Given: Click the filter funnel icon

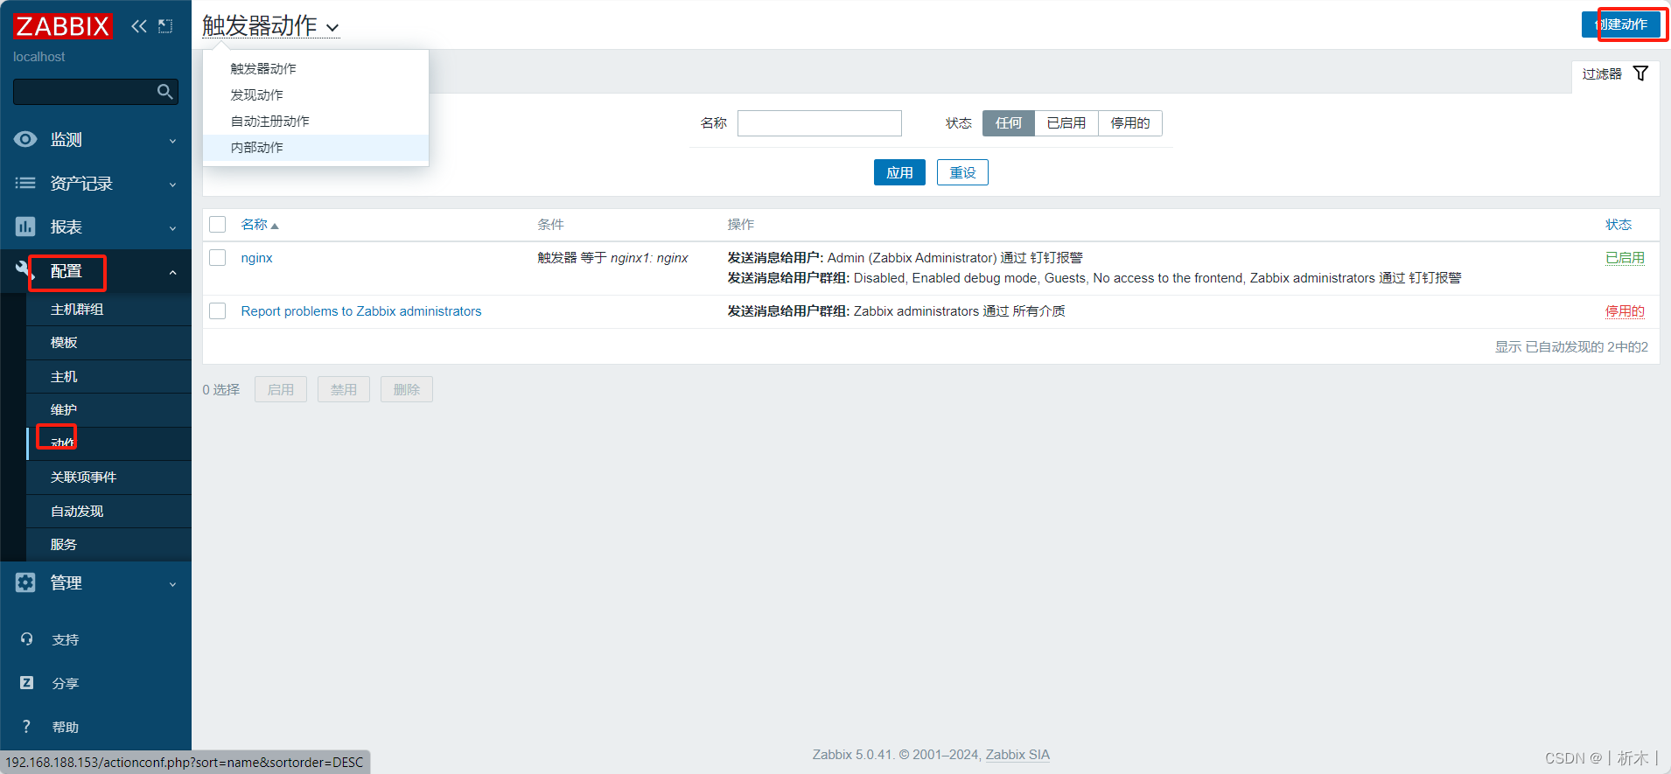Looking at the screenshot, I should pos(1641,73).
